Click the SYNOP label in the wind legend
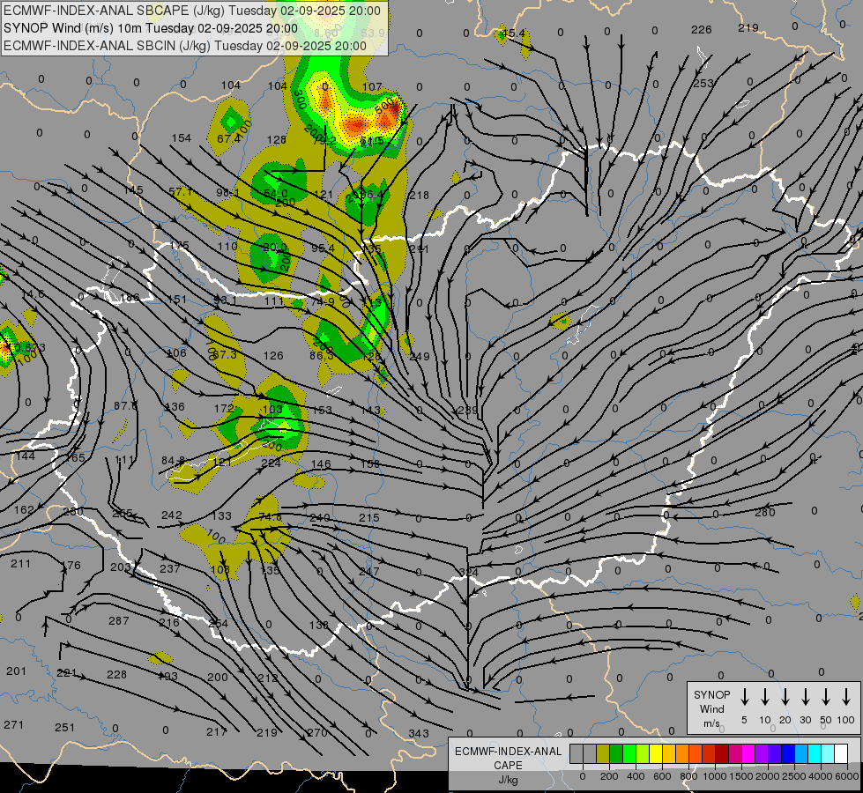The image size is (863, 793). tap(711, 694)
